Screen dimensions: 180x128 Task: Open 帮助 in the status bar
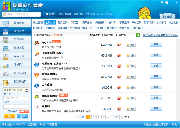tap(175, 124)
